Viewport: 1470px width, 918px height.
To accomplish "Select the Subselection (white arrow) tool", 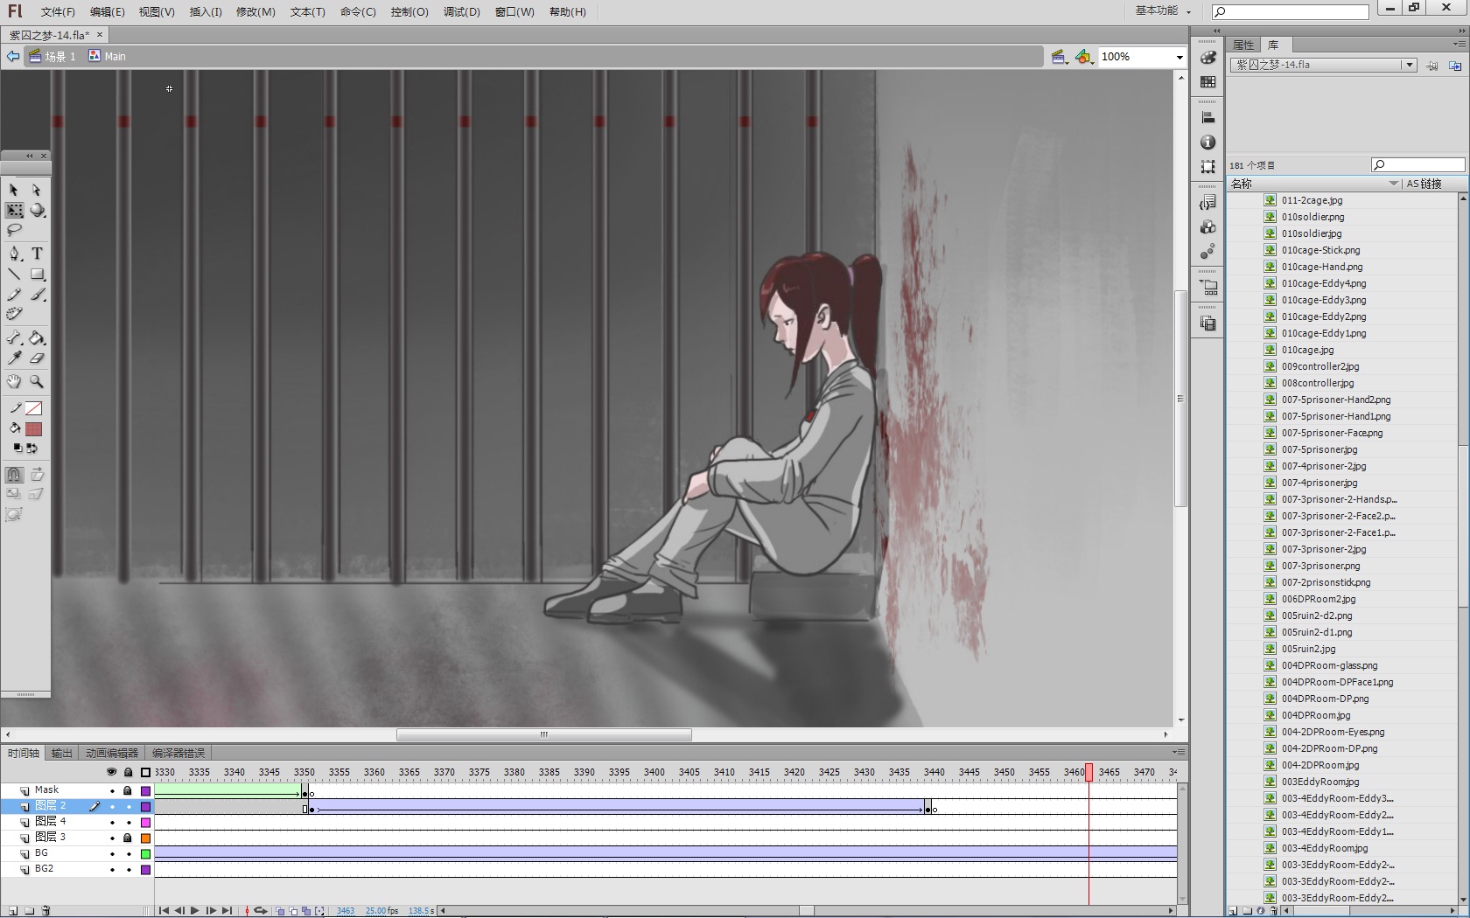I will click(37, 190).
